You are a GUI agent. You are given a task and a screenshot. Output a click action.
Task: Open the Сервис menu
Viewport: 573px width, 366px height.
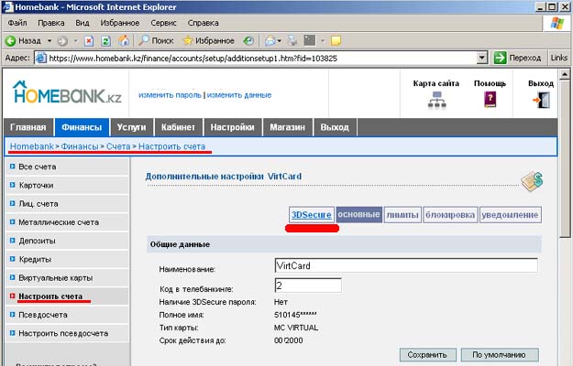click(x=163, y=23)
